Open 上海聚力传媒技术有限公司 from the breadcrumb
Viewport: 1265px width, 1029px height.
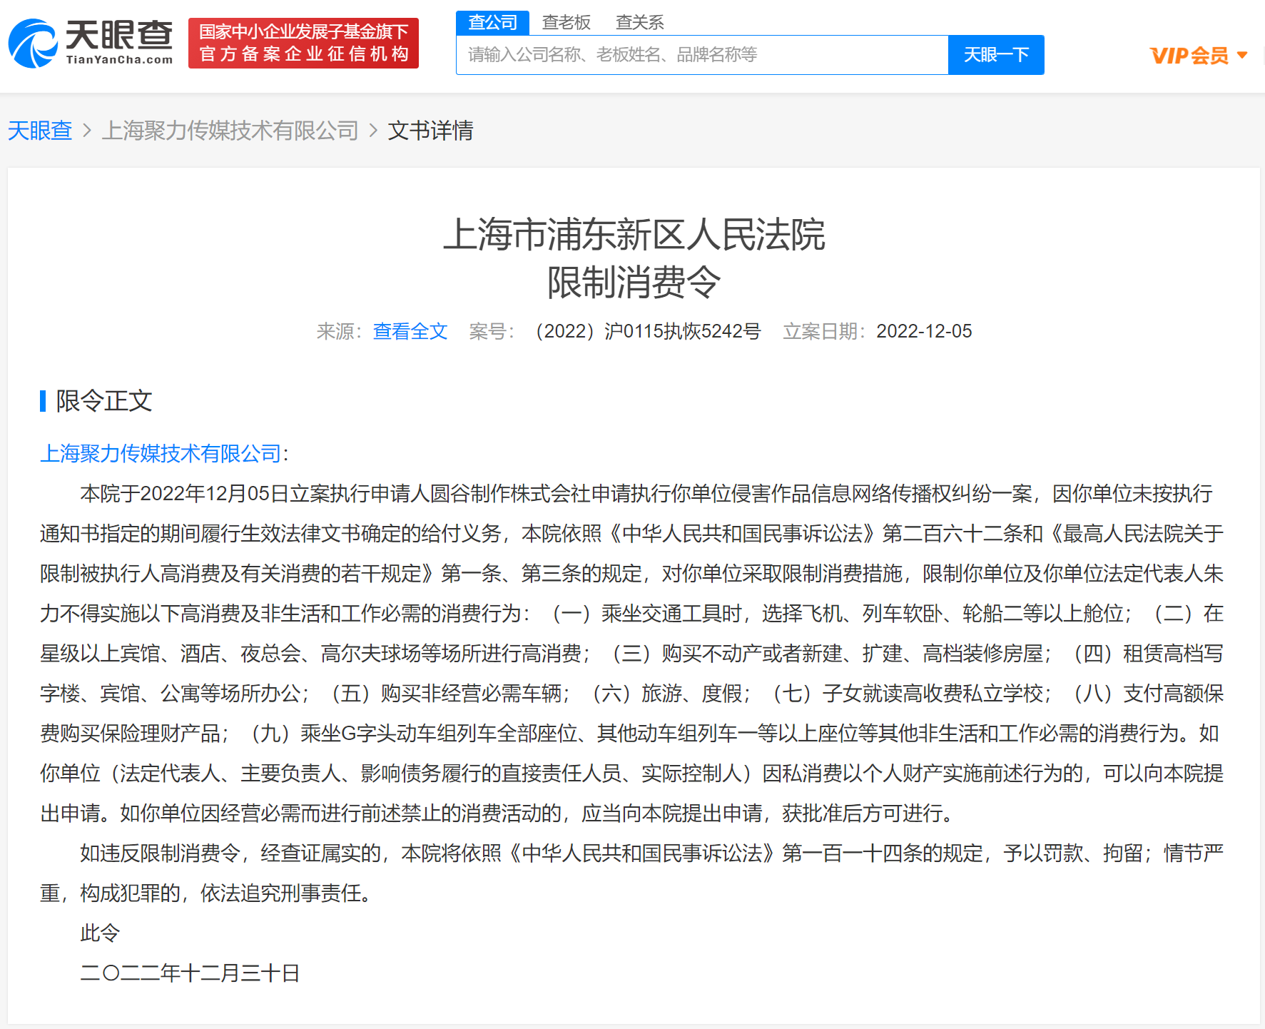pyautogui.click(x=231, y=131)
